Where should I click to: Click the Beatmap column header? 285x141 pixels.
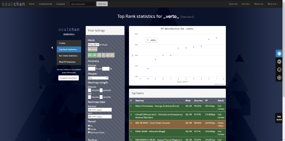point(140,100)
